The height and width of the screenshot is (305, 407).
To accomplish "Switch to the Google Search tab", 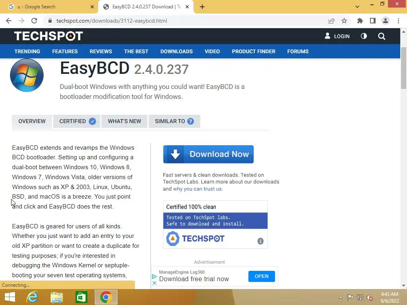I will tap(49, 7).
